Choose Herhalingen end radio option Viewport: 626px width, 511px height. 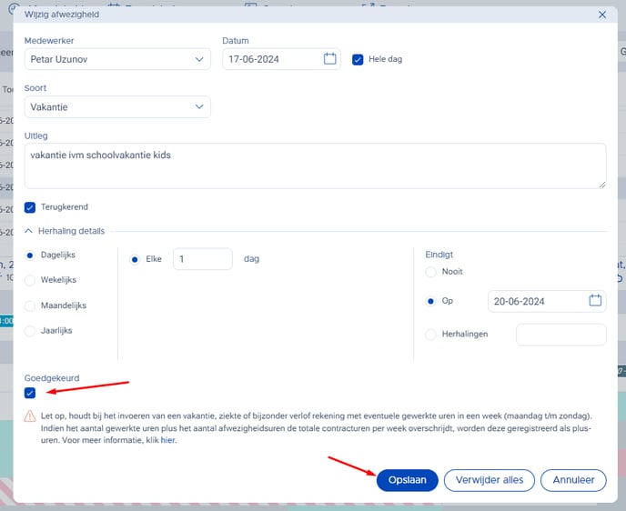click(430, 335)
